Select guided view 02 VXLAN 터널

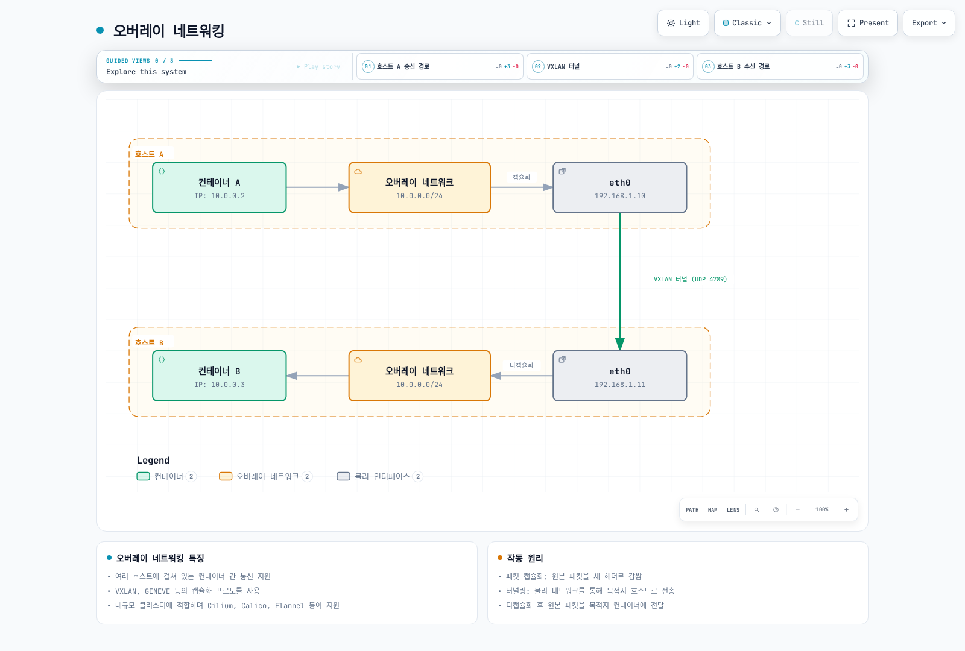click(x=610, y=66)
